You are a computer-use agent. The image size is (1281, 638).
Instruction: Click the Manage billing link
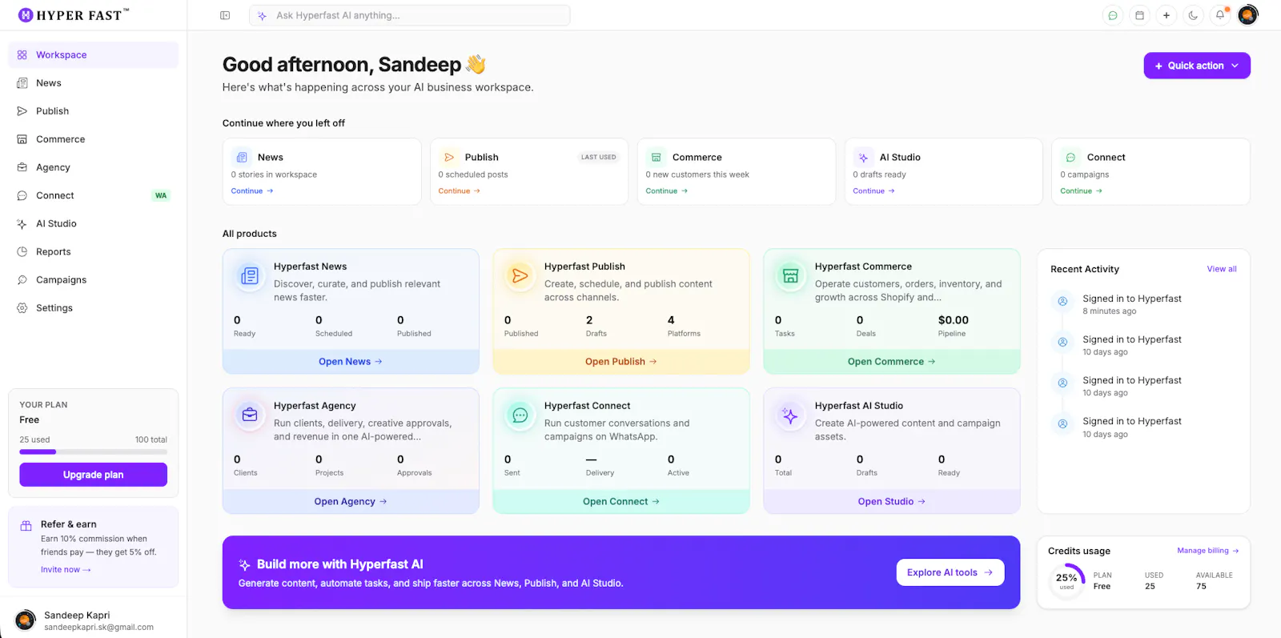[x=1208, y=551]
